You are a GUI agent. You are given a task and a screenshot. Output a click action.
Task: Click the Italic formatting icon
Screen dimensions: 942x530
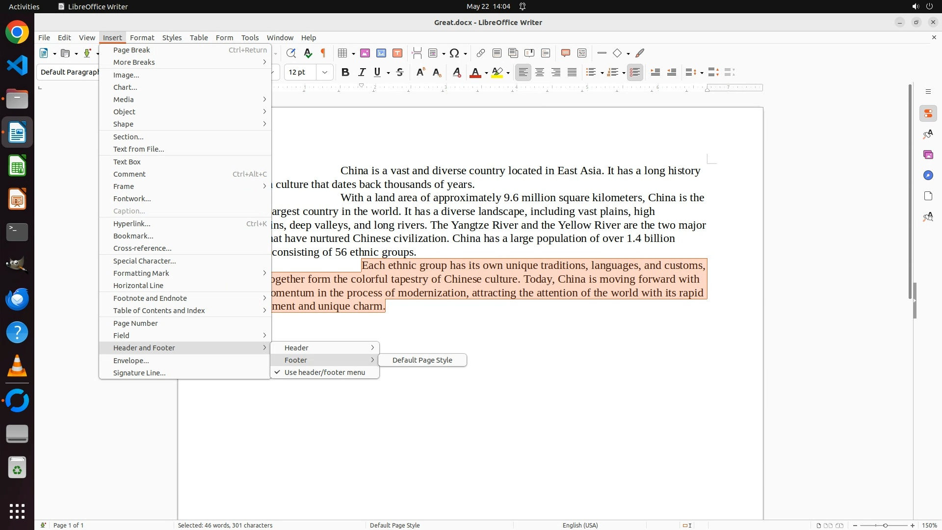coord(362,73)
